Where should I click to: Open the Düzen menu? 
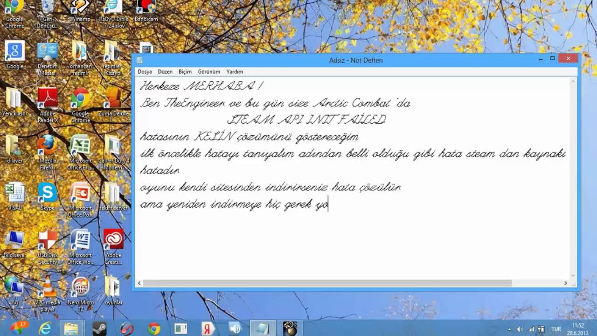click(165, 72)
